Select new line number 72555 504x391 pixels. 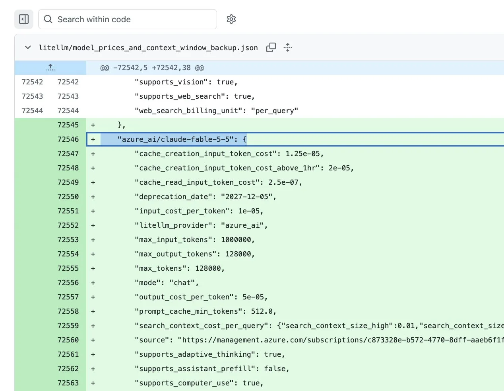(68, 268)
